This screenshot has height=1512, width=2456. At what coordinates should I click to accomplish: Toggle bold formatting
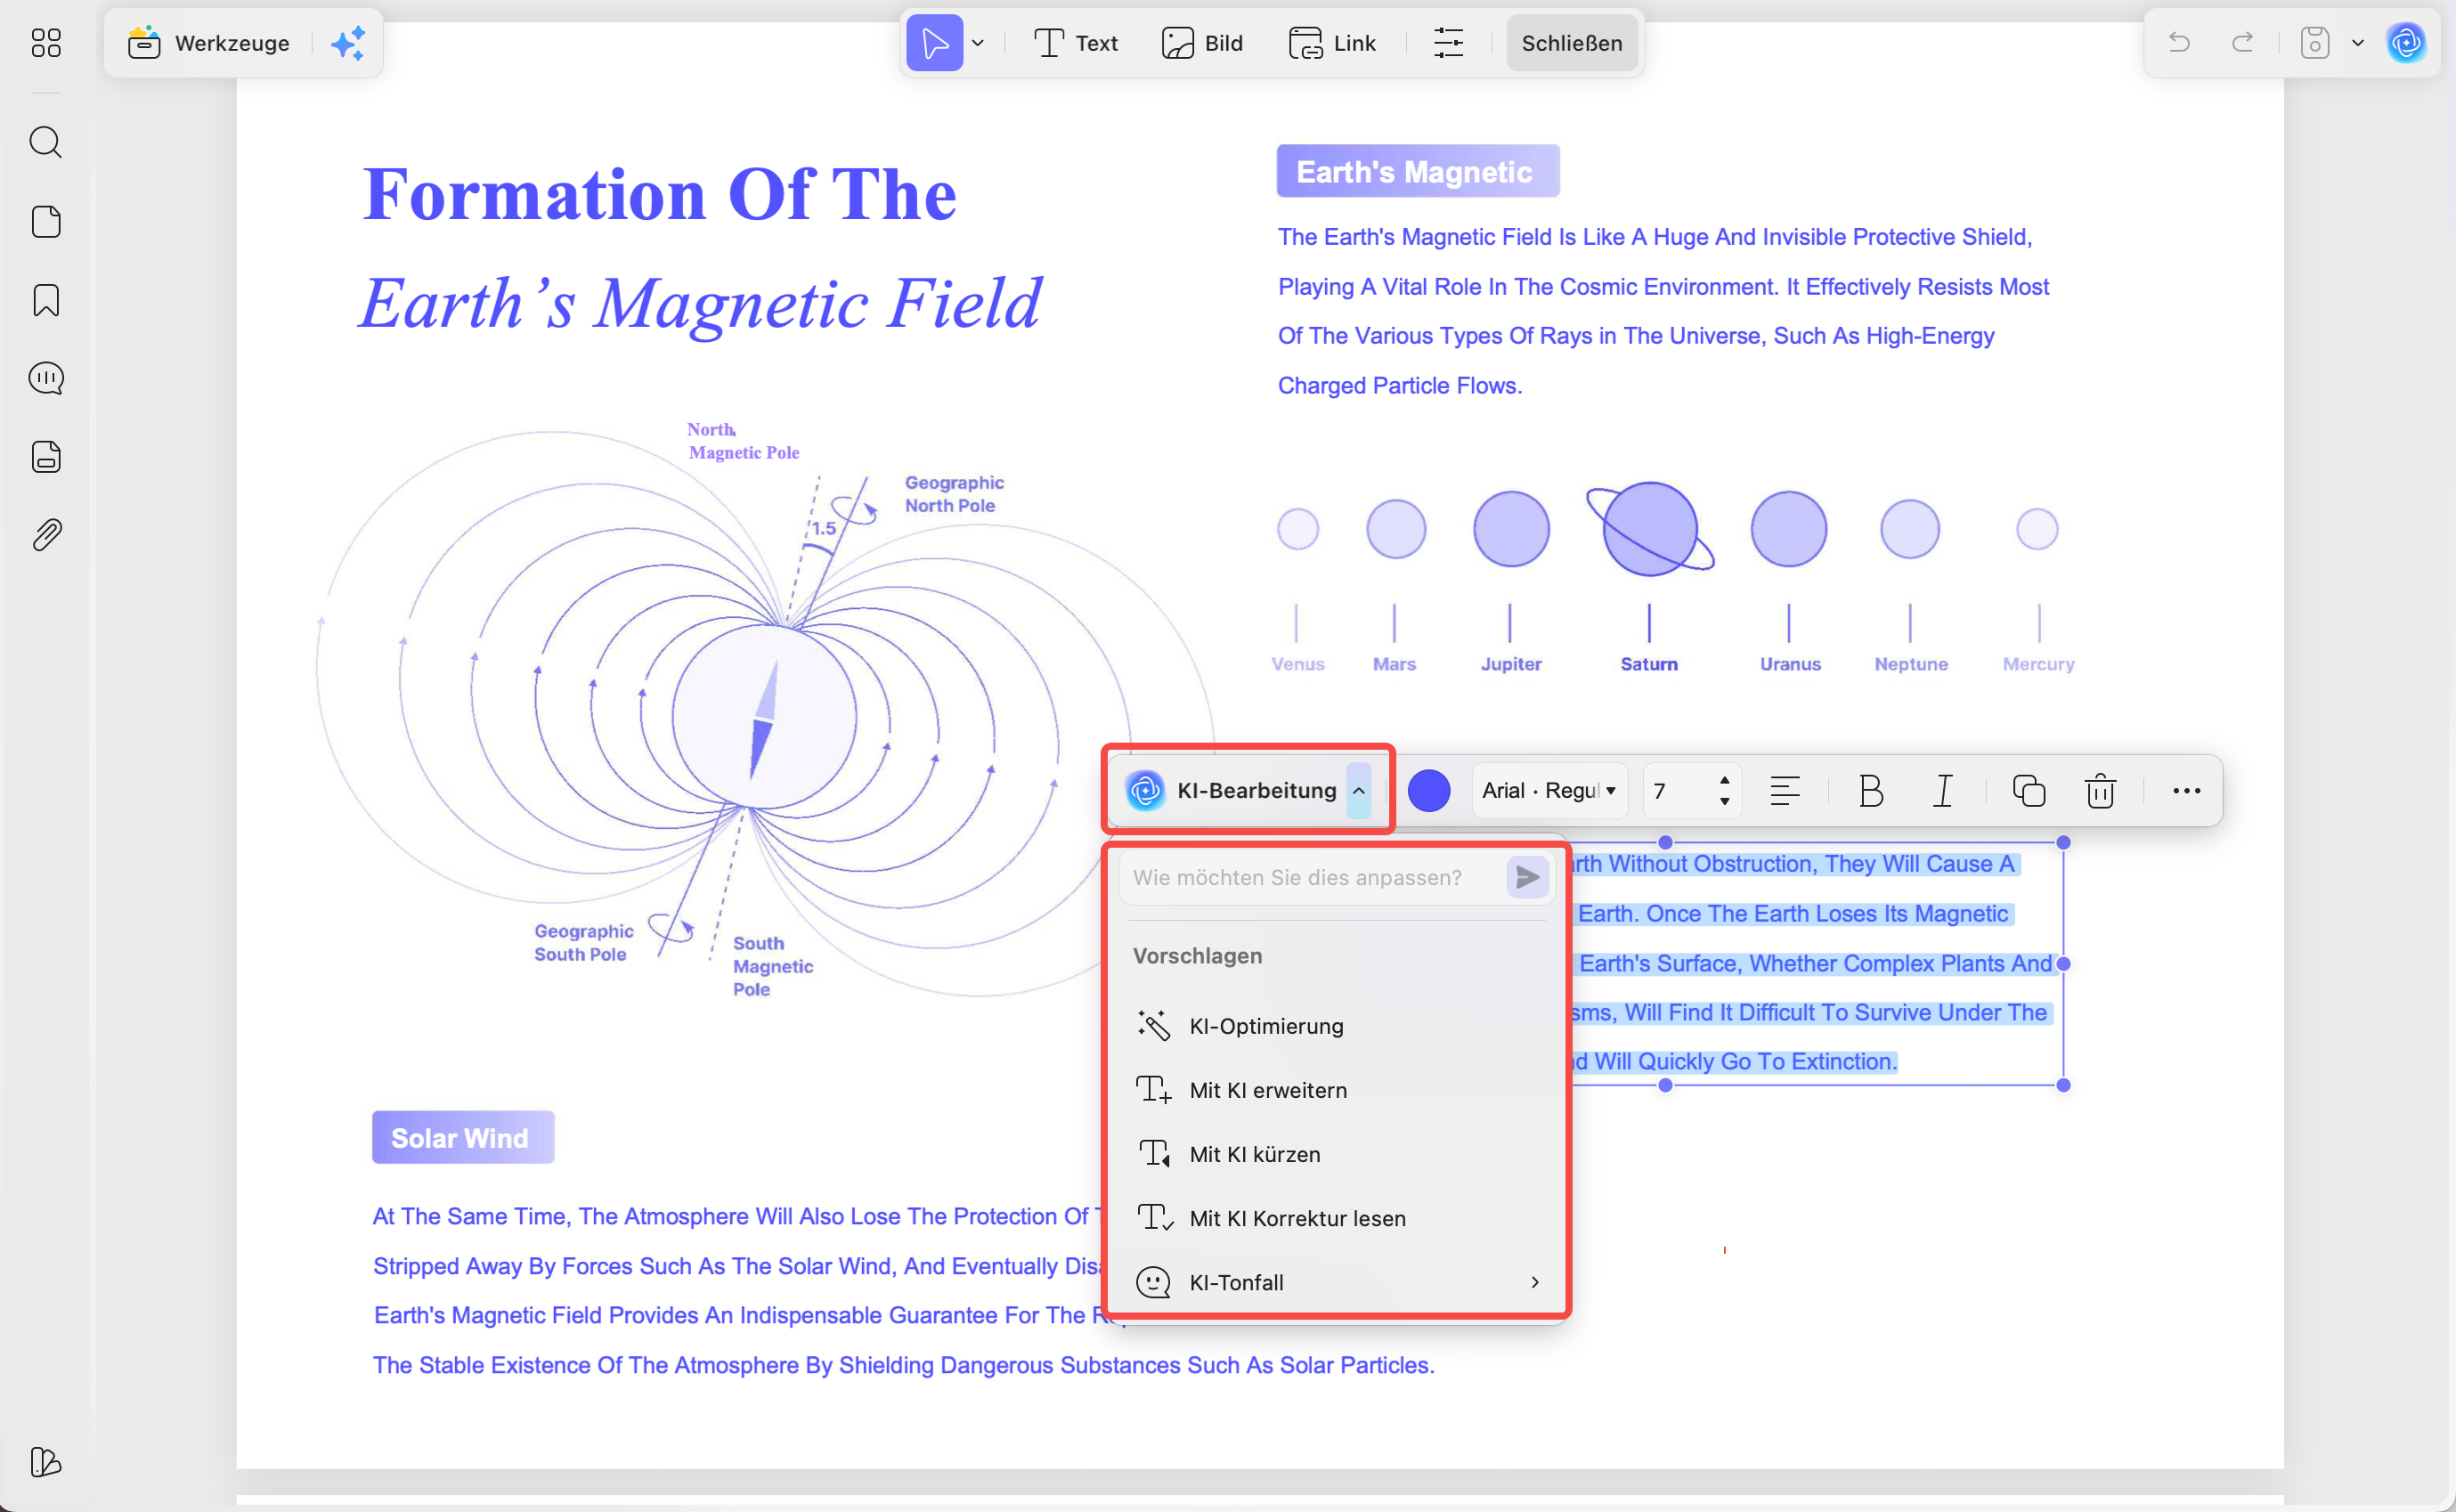1871,791
